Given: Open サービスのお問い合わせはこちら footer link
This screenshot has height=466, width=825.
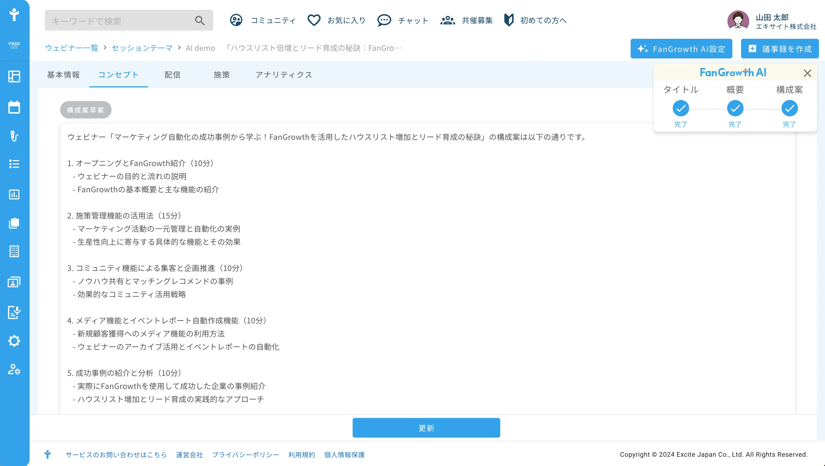Looking at the screenshot, I should click(116, 455).
